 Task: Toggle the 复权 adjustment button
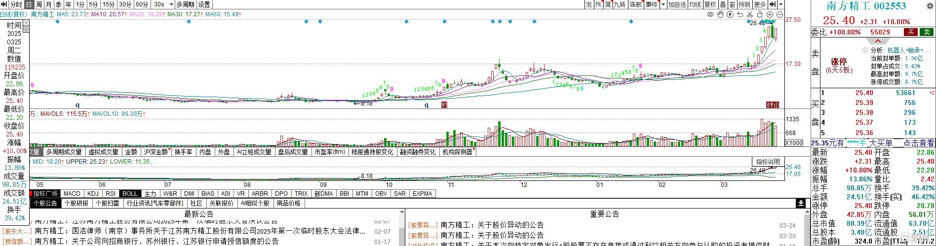(710, 4)
